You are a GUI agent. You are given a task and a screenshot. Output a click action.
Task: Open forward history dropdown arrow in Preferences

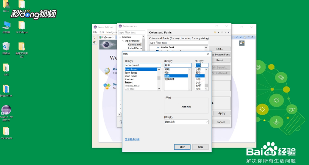pos(225,32)
